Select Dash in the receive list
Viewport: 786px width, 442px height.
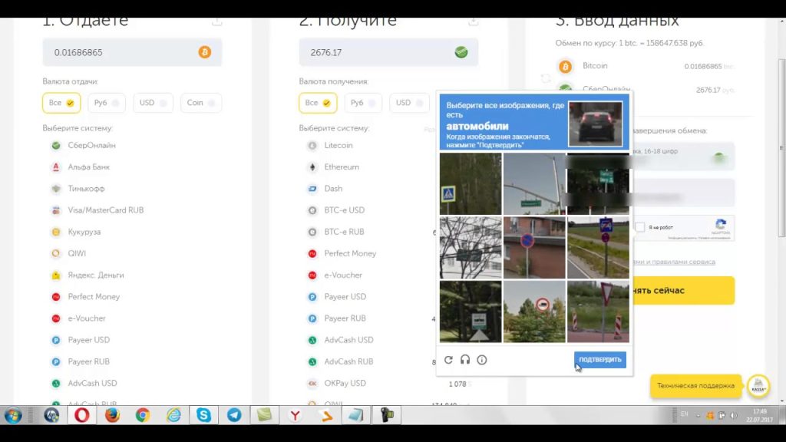[333, 188]
